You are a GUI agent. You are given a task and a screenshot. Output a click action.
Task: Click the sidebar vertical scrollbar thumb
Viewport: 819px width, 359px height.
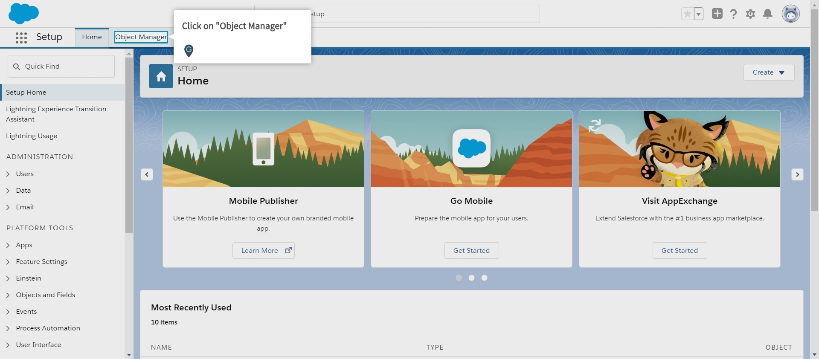(129, 145)
